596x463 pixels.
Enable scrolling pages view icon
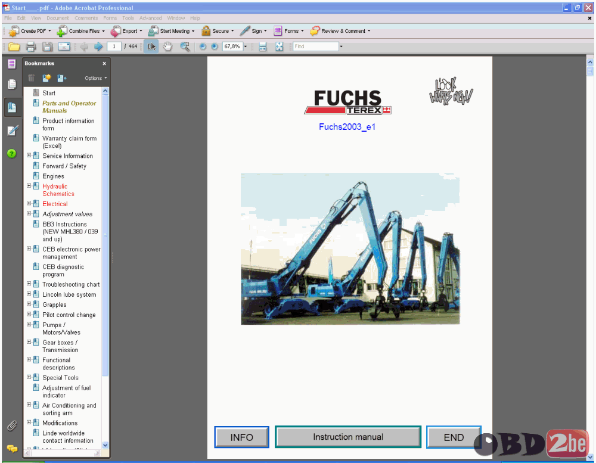pos(263,46)
